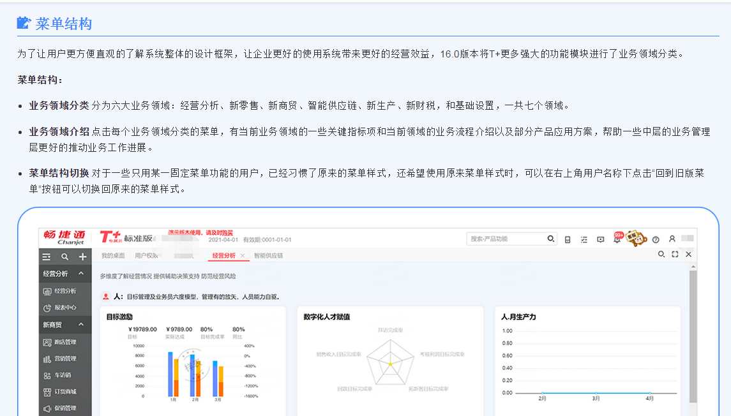Click the 目标激励 card title
The width and height of the screenshot is (731, 416).
pos(119,316)
